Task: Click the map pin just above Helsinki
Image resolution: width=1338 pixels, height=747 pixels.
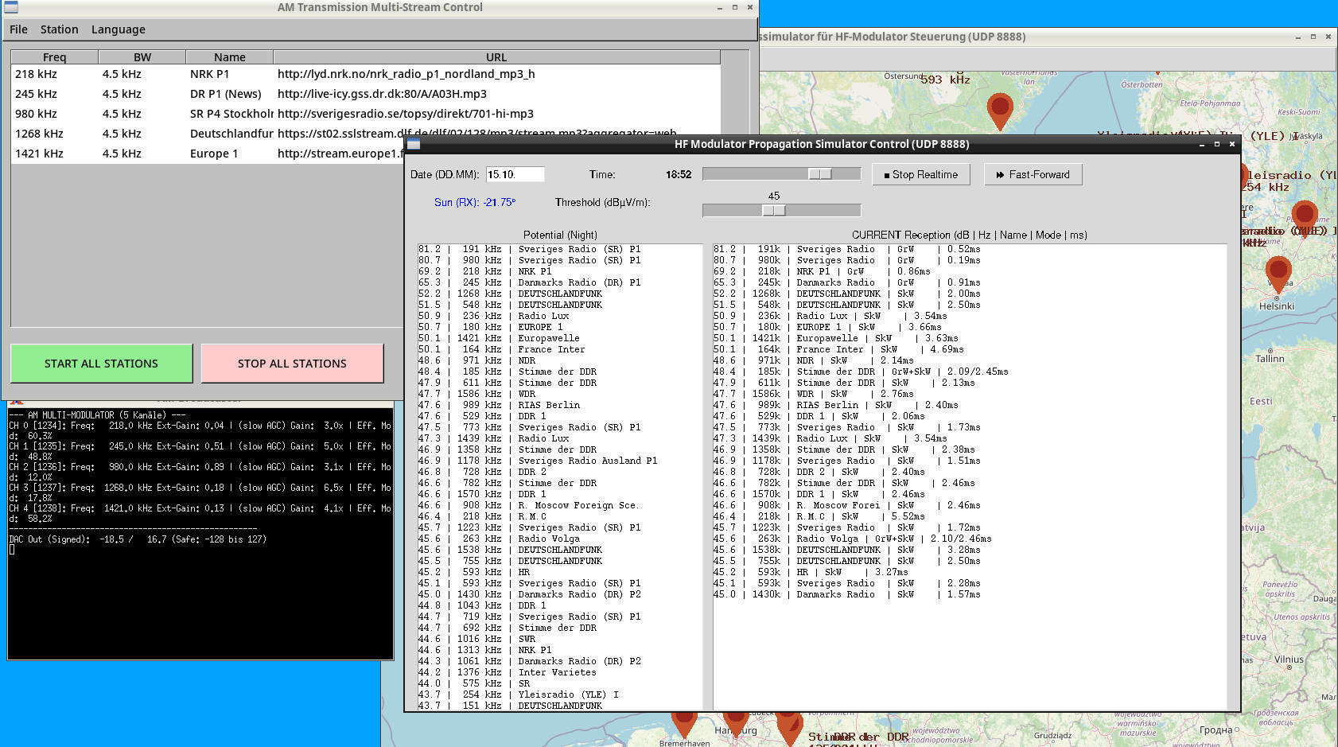Action: pyautogui.click(x=1278, y=275)
